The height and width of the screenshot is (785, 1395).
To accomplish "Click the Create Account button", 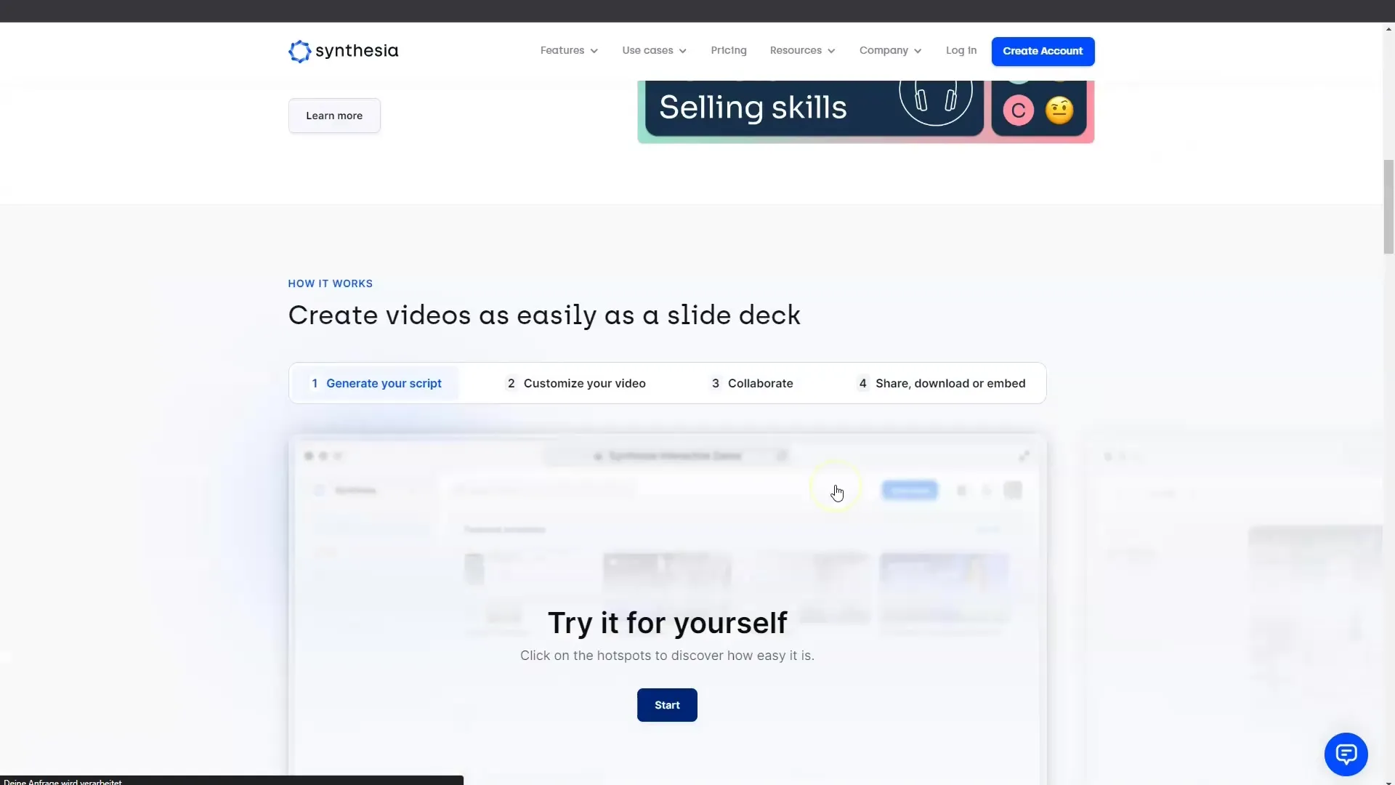I will 1043,51.
